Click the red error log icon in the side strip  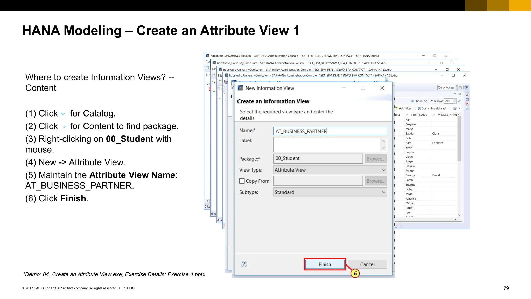point(467,104)
